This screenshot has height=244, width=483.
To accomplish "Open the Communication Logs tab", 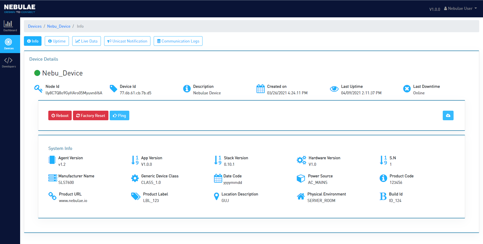I will click(178, 41).
